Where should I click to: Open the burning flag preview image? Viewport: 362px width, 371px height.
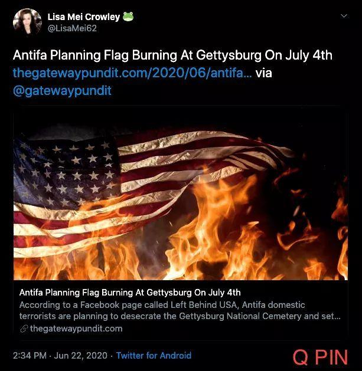tap(181, 197)
